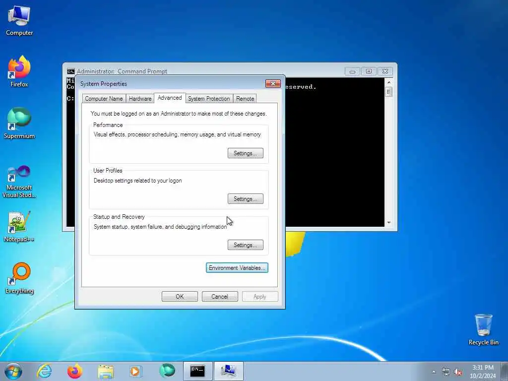Switch to System Properties taskbar button
The height and width of the screenshot is (381, 508).
pyautogui.click(x=229, y=371)
